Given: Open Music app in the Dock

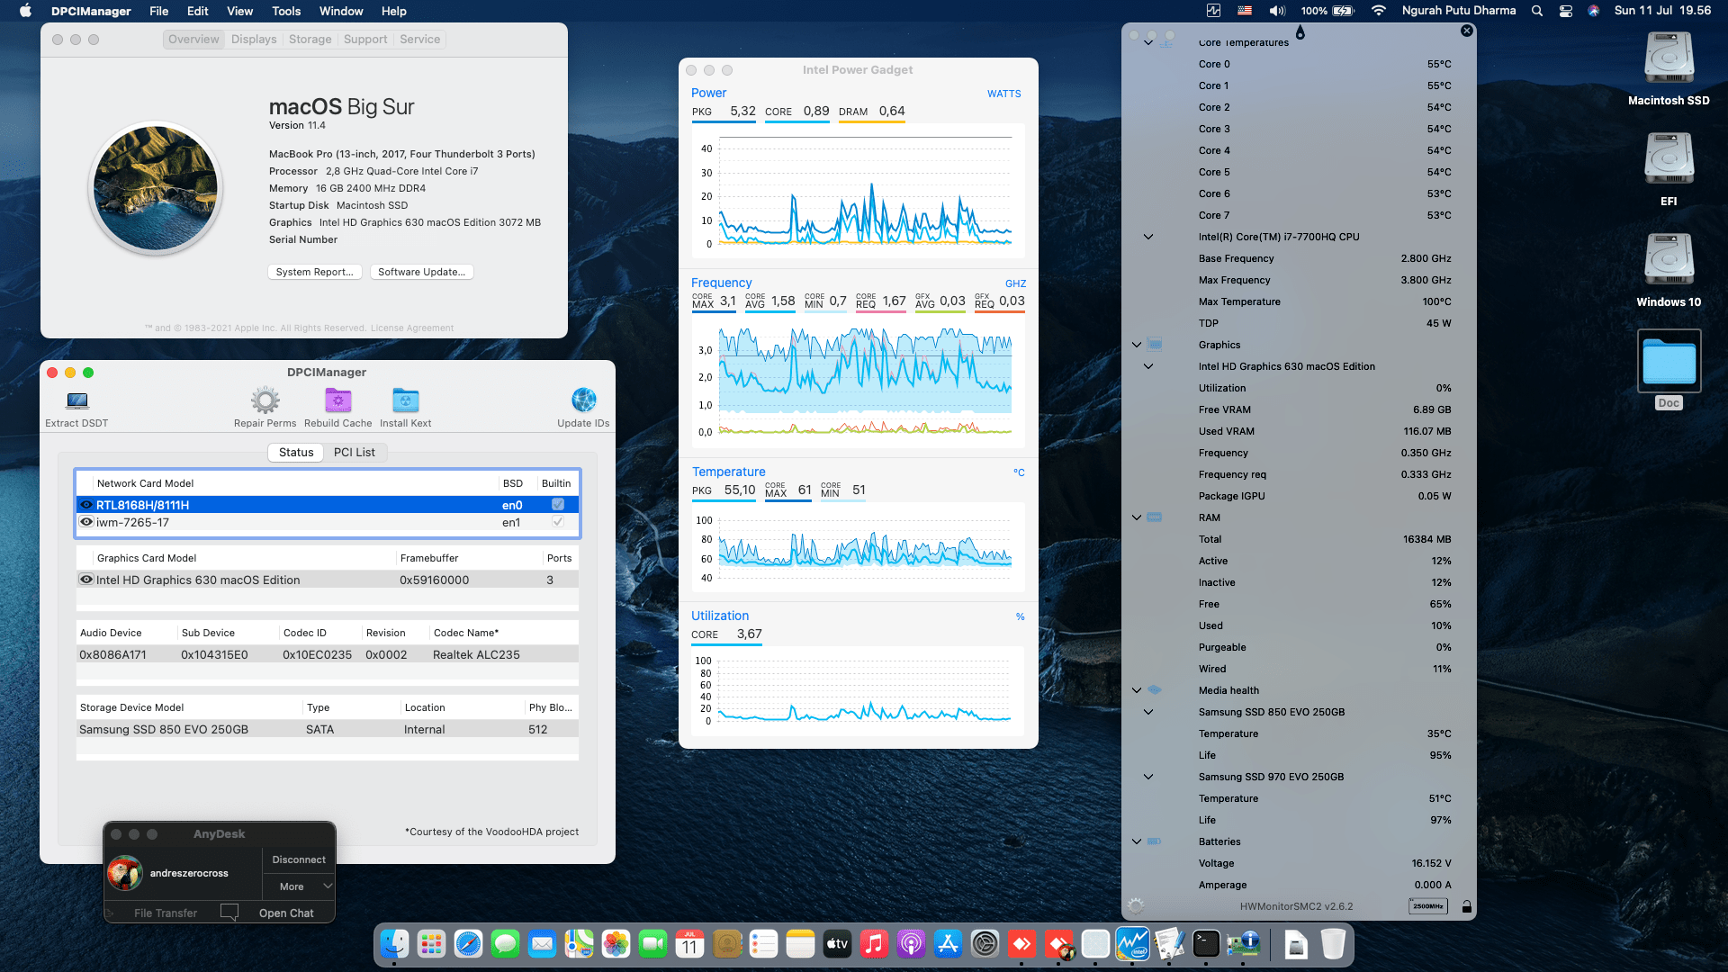Looking at the screenshot, I should pos(874,943).
